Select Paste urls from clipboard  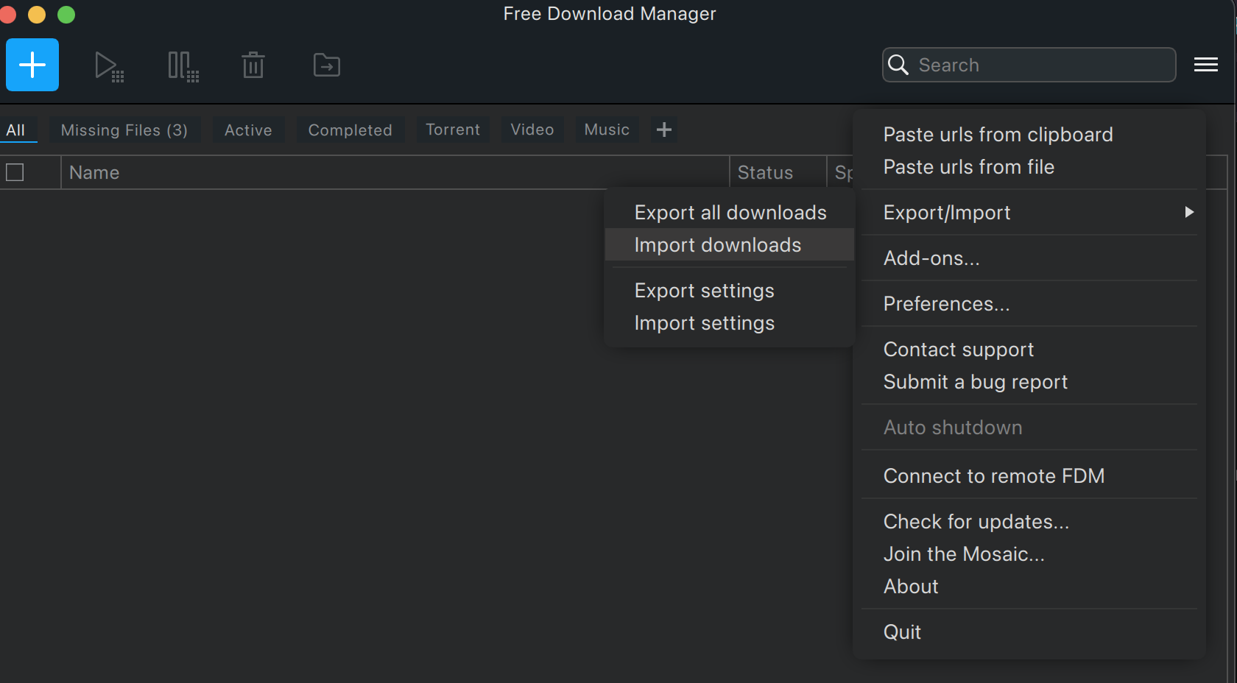click(x=998, y=135)
